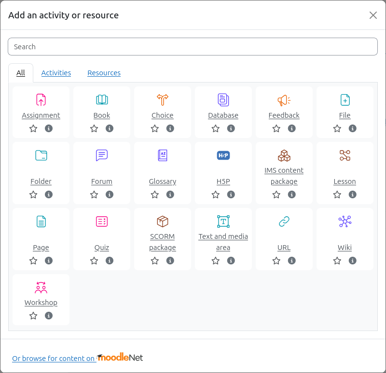Viewport: 386px width, 373px height.
Task: Choose the Wiki activity icon
Action: coord(345,221)
